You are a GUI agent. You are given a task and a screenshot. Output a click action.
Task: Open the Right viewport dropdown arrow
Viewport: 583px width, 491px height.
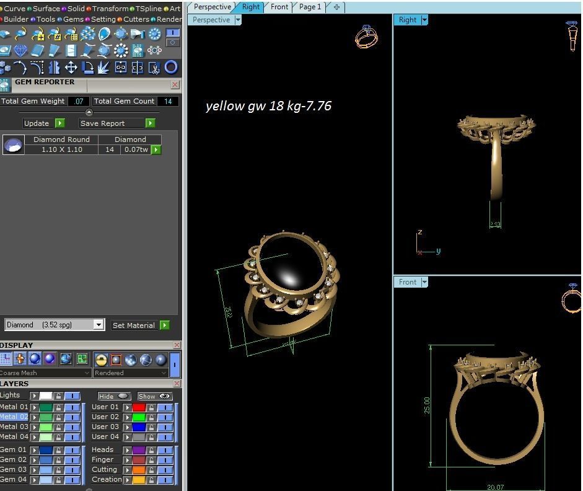(x=424, y=20)
